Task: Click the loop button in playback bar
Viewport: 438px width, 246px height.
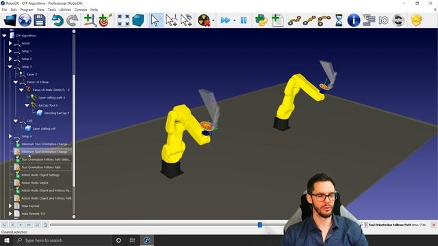Action: (45, 225)
